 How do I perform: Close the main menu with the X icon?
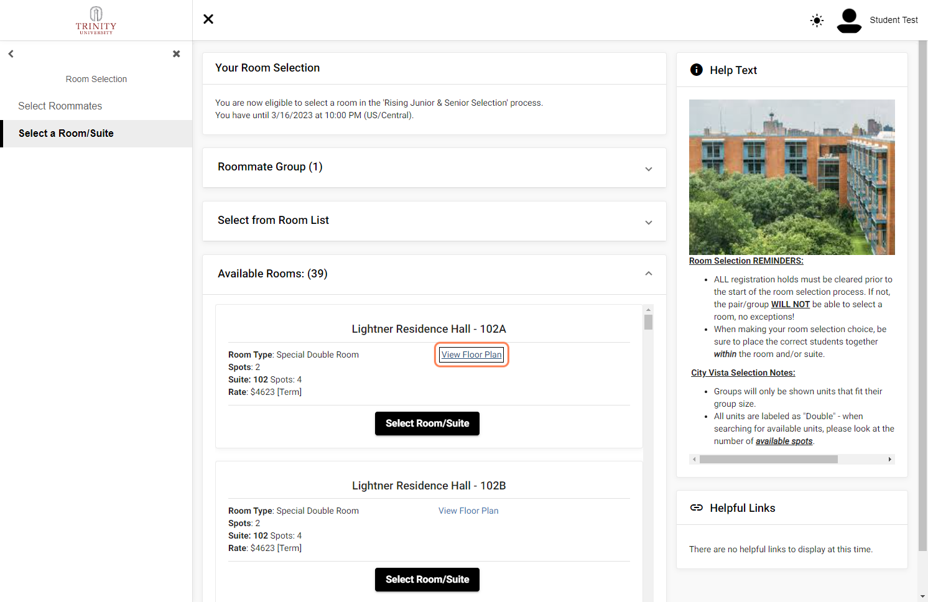(x=208, y=19)
